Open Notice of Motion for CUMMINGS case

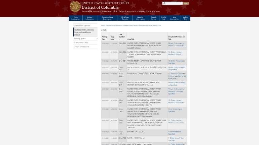point(177,76)
